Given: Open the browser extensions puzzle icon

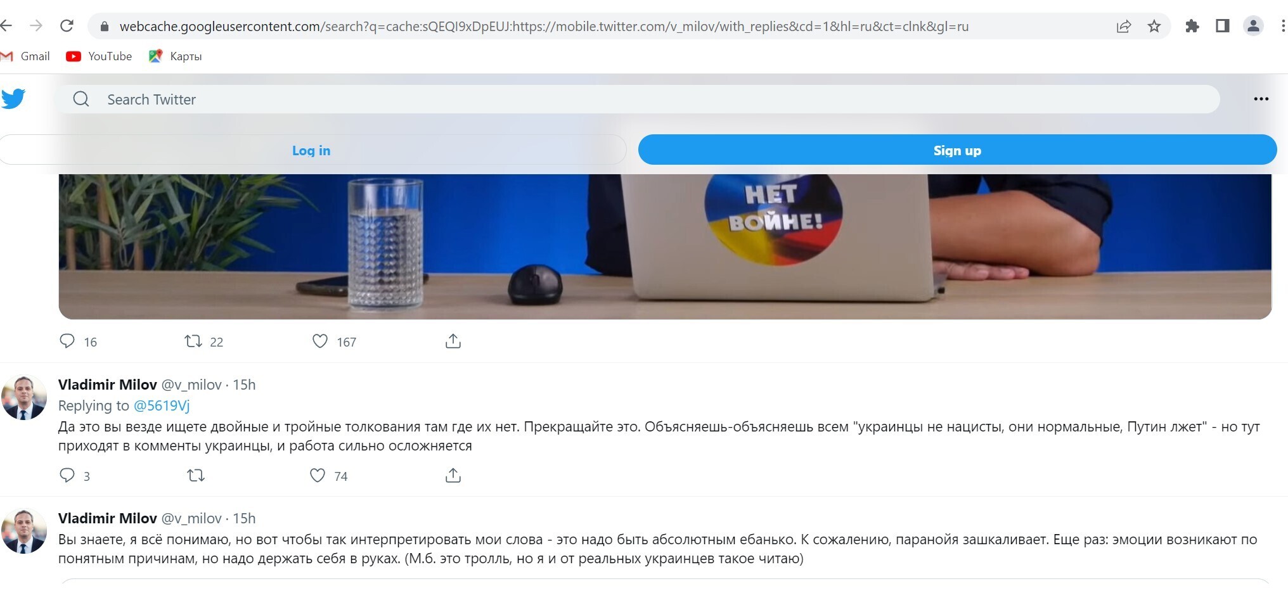Looking at the screenshot, I should pyautogui.click(x=1192, y=26).
